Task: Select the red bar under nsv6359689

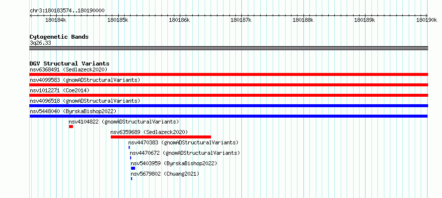Action: coord(161,137)
